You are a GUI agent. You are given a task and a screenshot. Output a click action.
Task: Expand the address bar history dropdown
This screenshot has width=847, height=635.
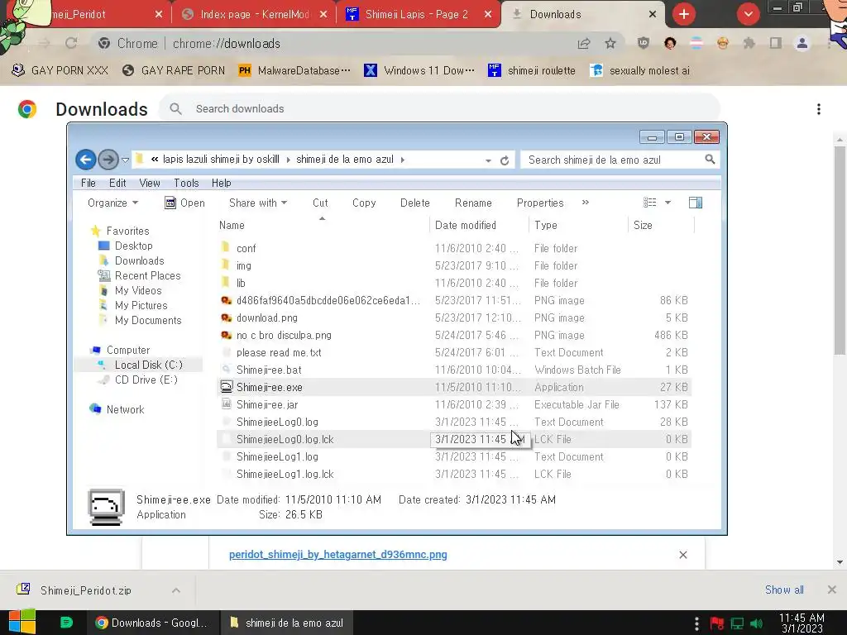488,160
